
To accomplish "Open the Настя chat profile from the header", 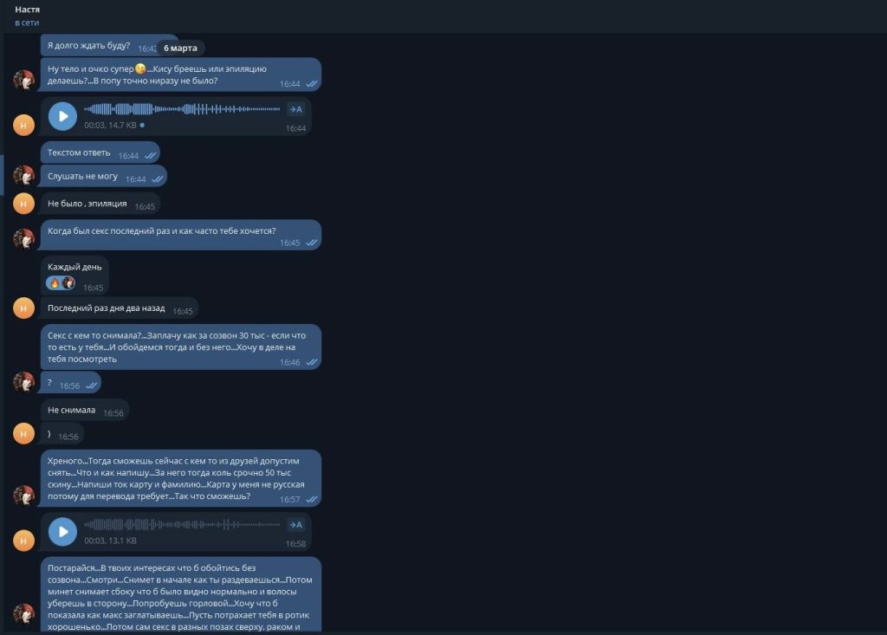I will (27, 10).
